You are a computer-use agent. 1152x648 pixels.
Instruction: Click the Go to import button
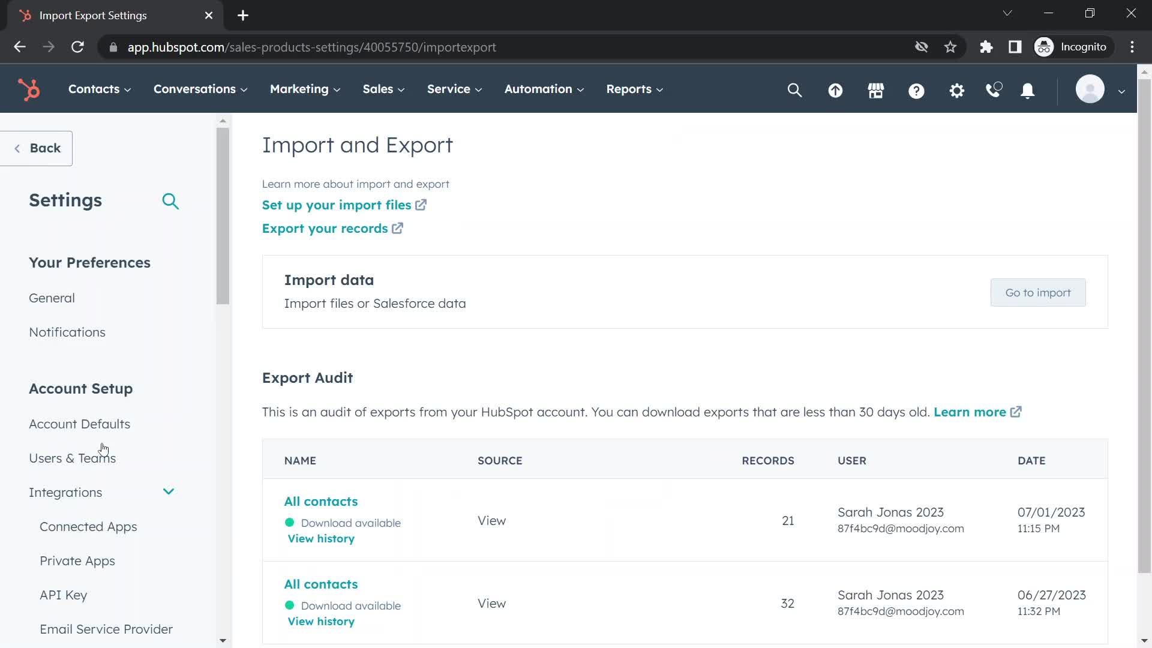point(1038,293)
